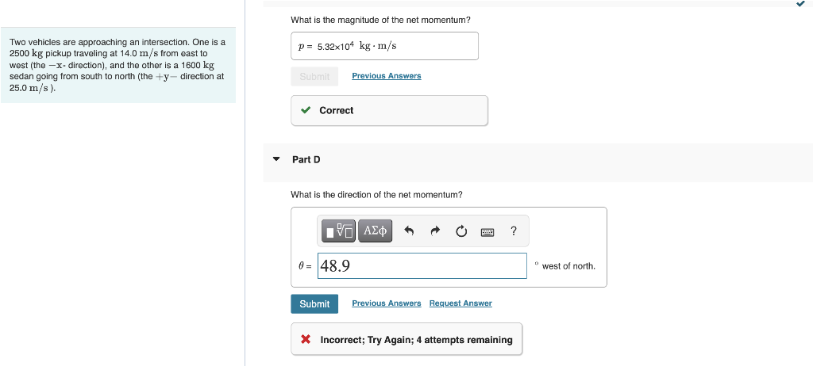Open the math templates tool
The image size is (813, 366).
338,231
